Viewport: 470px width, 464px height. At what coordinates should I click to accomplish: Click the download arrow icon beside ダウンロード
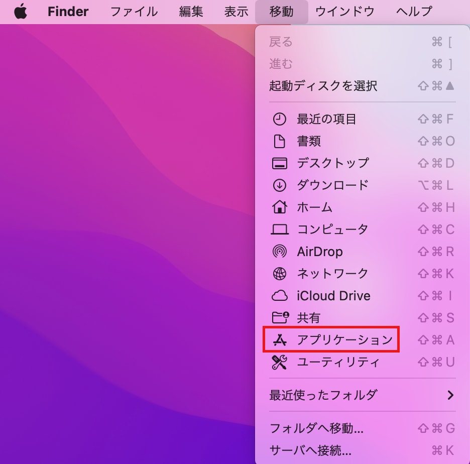pyautogui.click(x=279, y=185)
